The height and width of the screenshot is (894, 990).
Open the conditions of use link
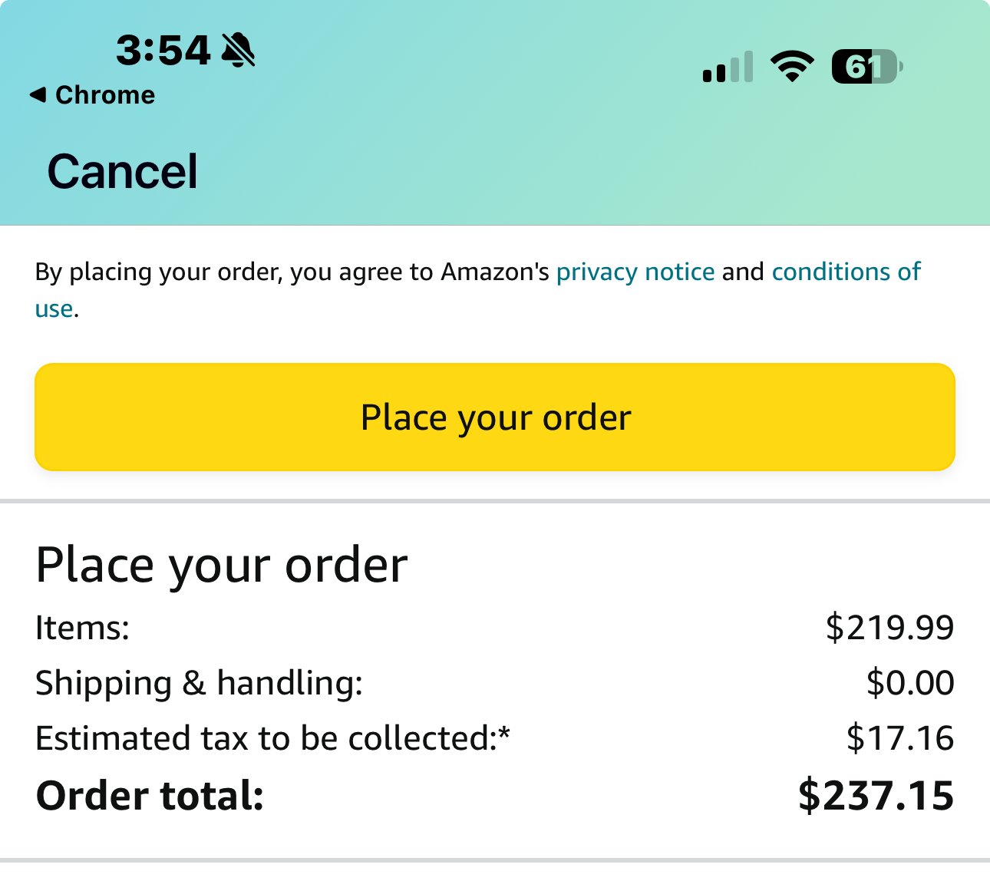pyautogui.click(x=846, y=272)
